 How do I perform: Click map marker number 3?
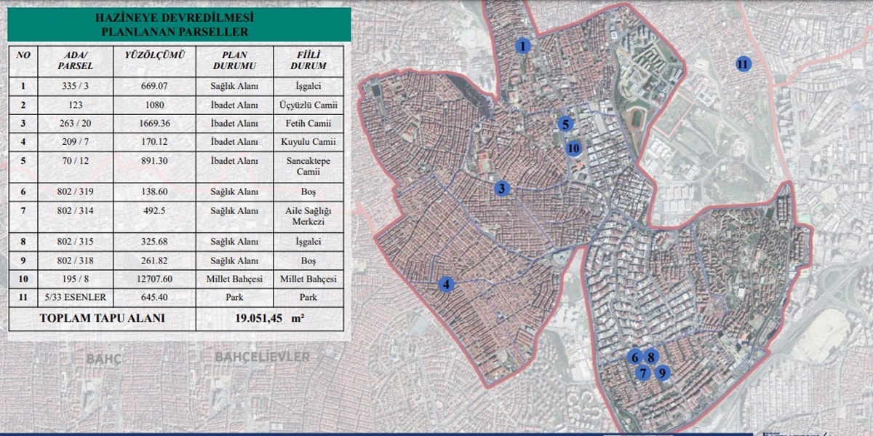(x=501, y=189)
